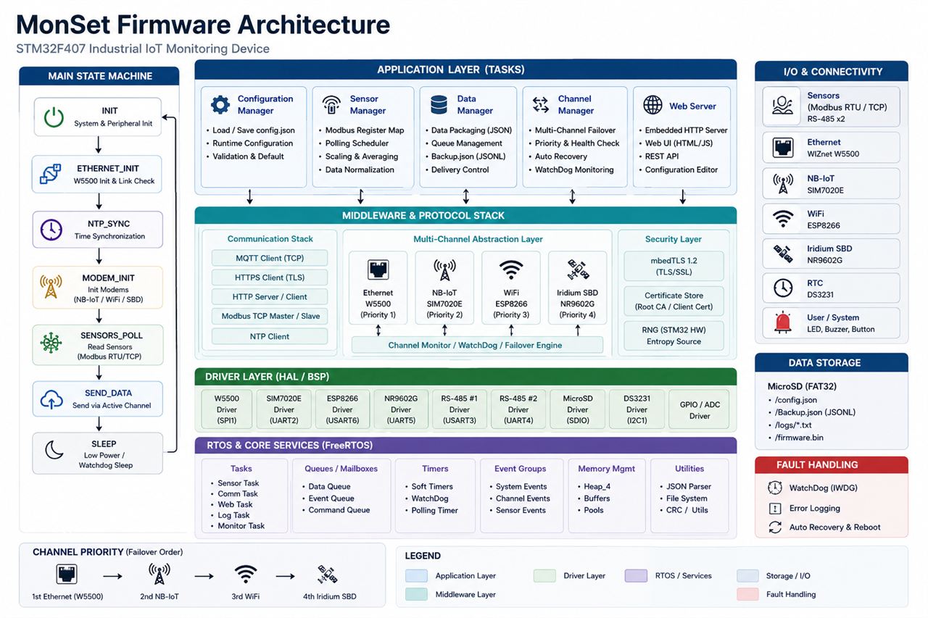Click the INIT power icon
Image resolution: width=928 pixels, height=618 pixels.
coord(54,117)
